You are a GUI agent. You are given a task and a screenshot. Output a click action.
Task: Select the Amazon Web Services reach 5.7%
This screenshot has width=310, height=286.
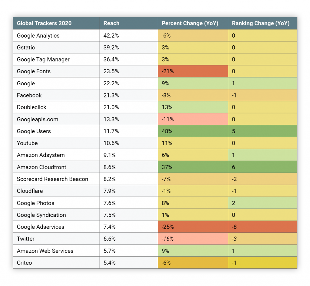(x=110, y=251)
